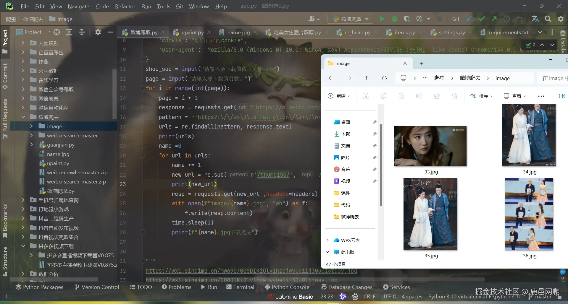Viewport: 568px width, 304px height.
Task: Click UTF-8 encoding in status bar
Action: 388,296
